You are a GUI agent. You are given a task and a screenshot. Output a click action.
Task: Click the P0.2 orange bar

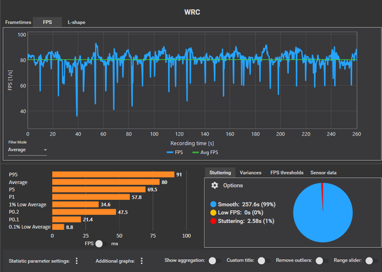[84, 212]
